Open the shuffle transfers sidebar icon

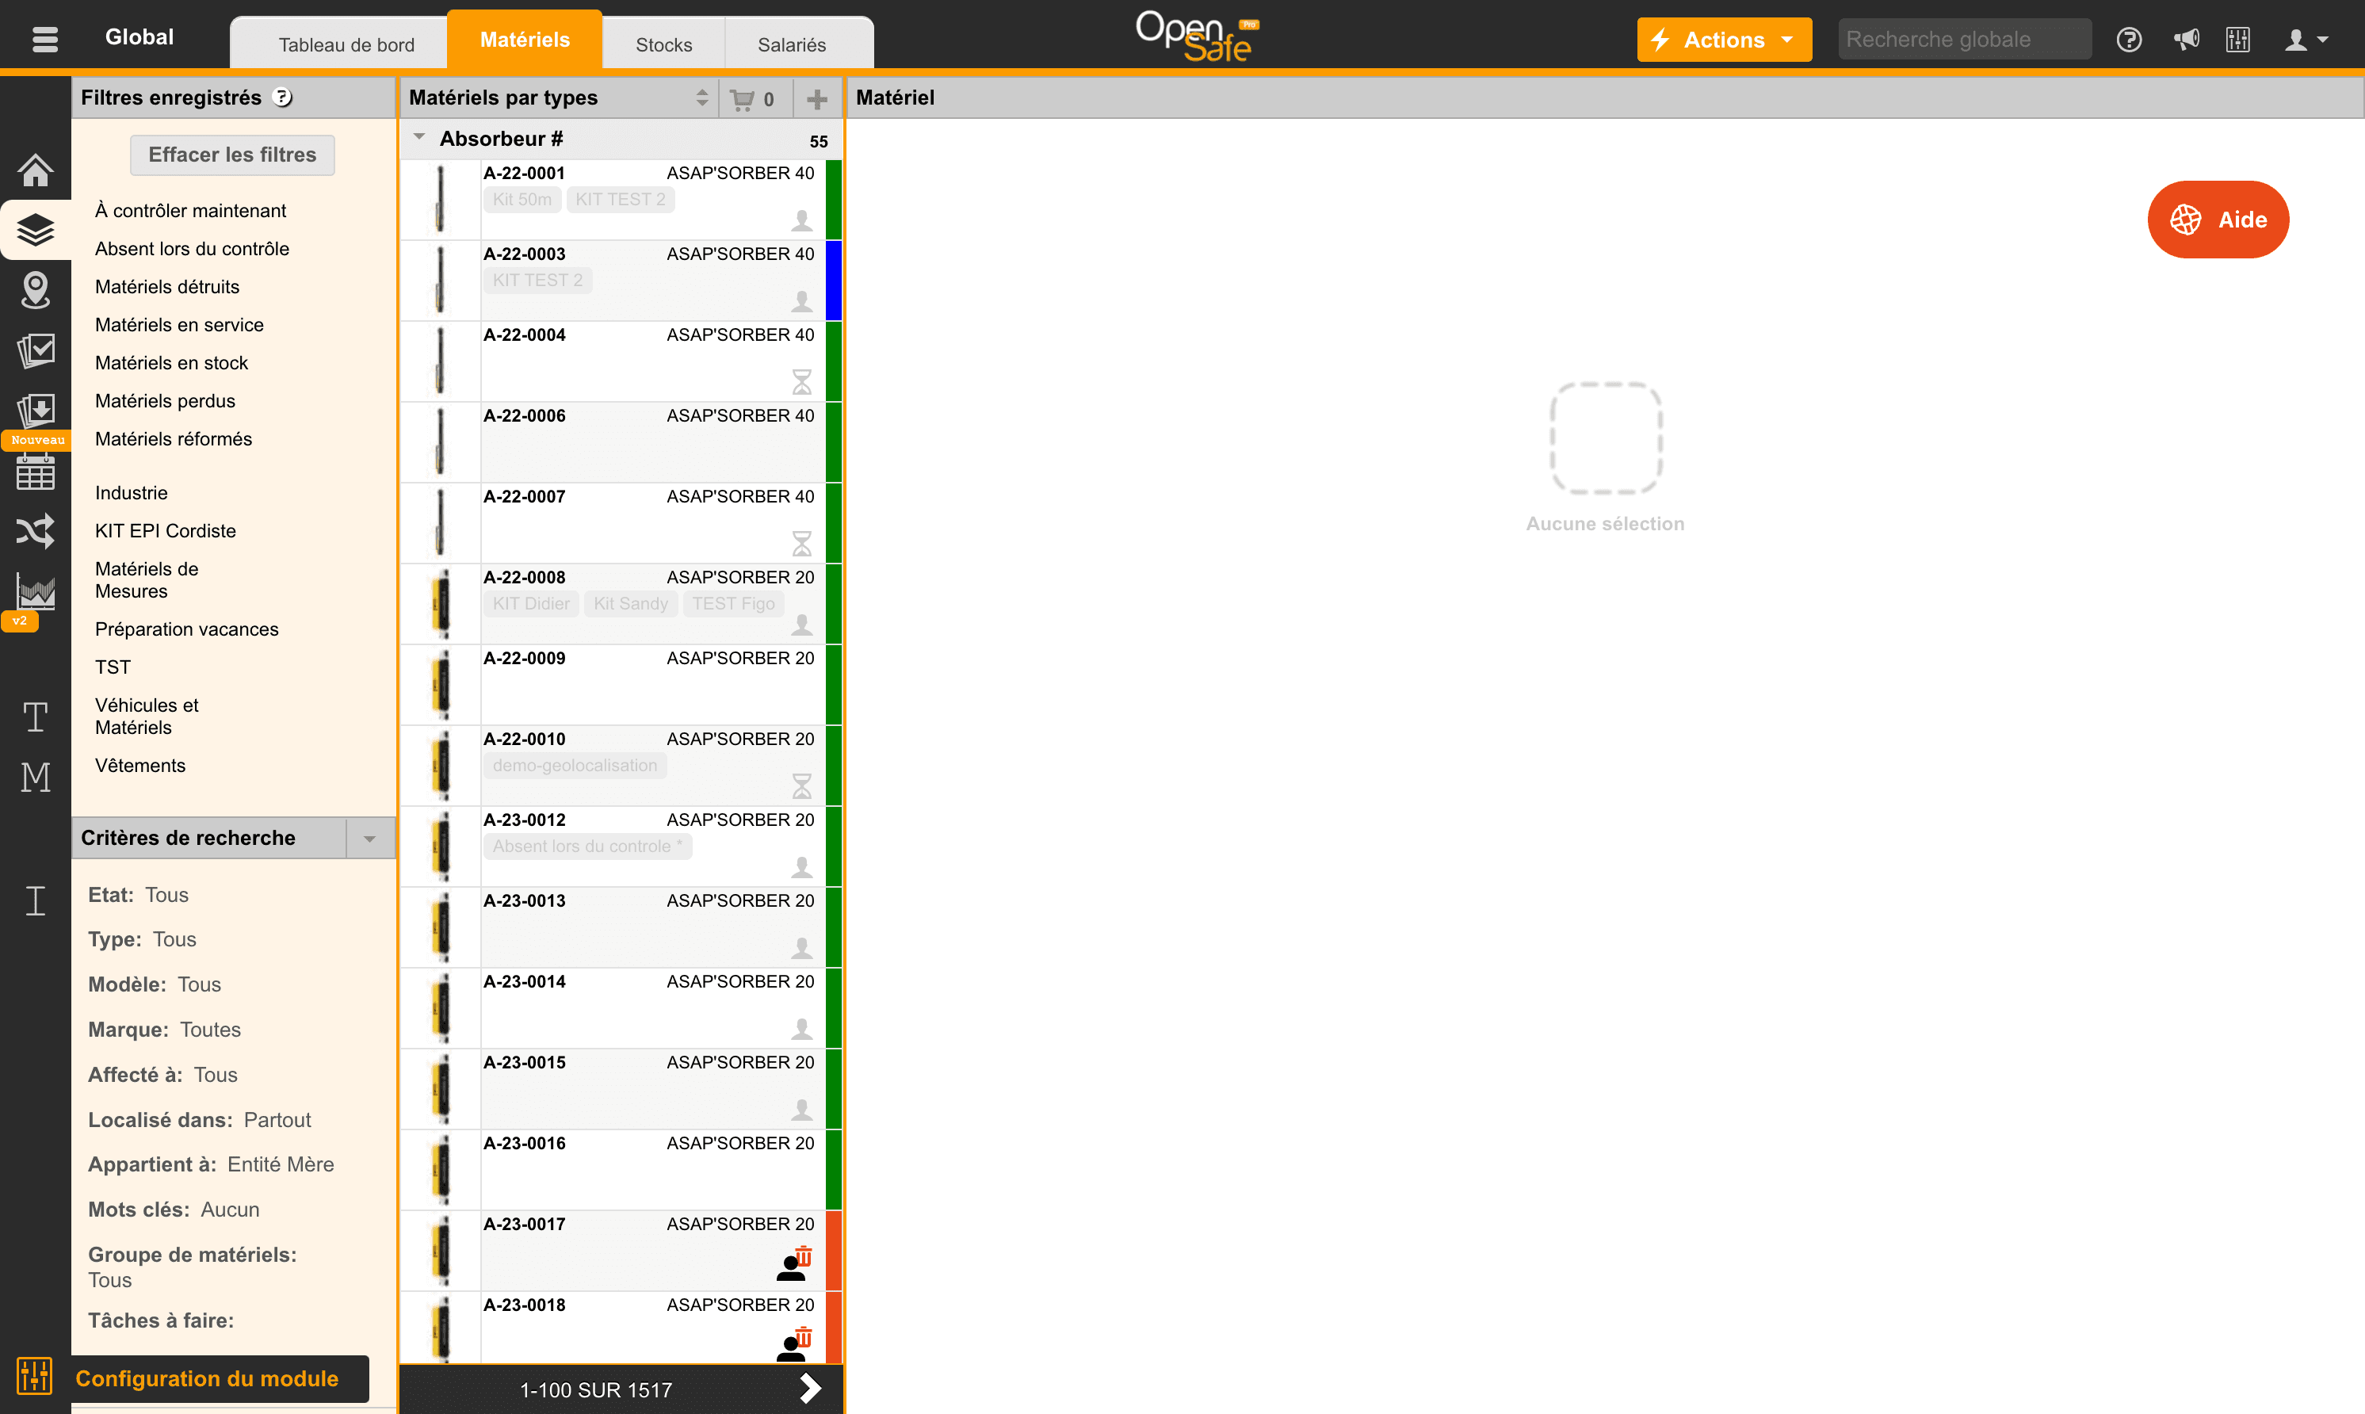35,531
